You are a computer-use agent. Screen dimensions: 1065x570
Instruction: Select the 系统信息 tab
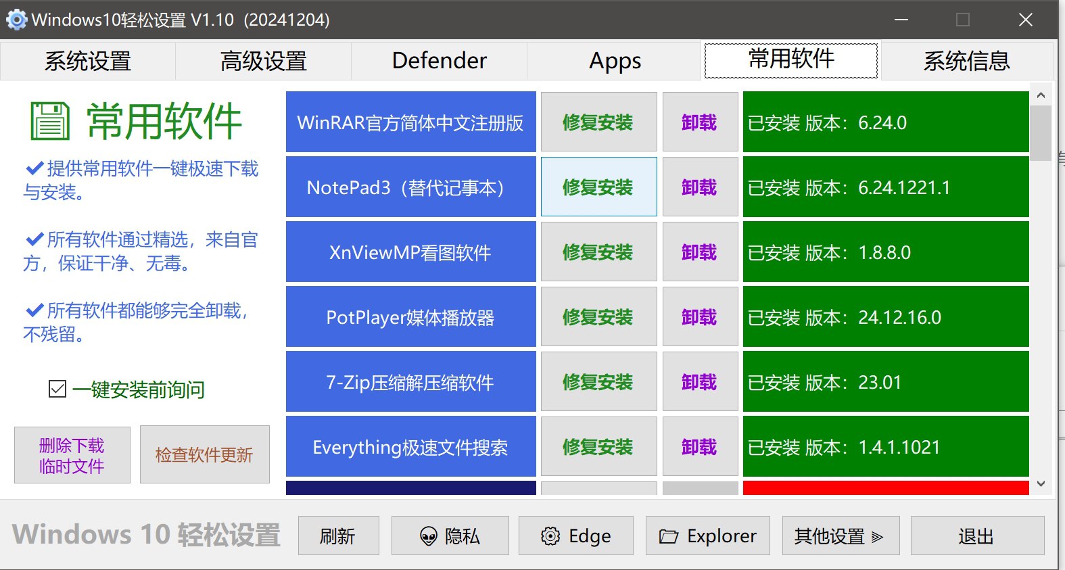966,61
